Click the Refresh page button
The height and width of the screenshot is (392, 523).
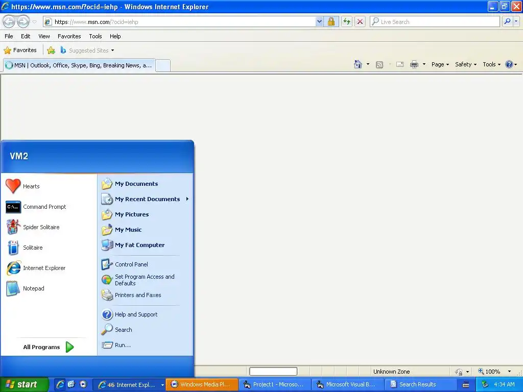[x=347, y=22]
